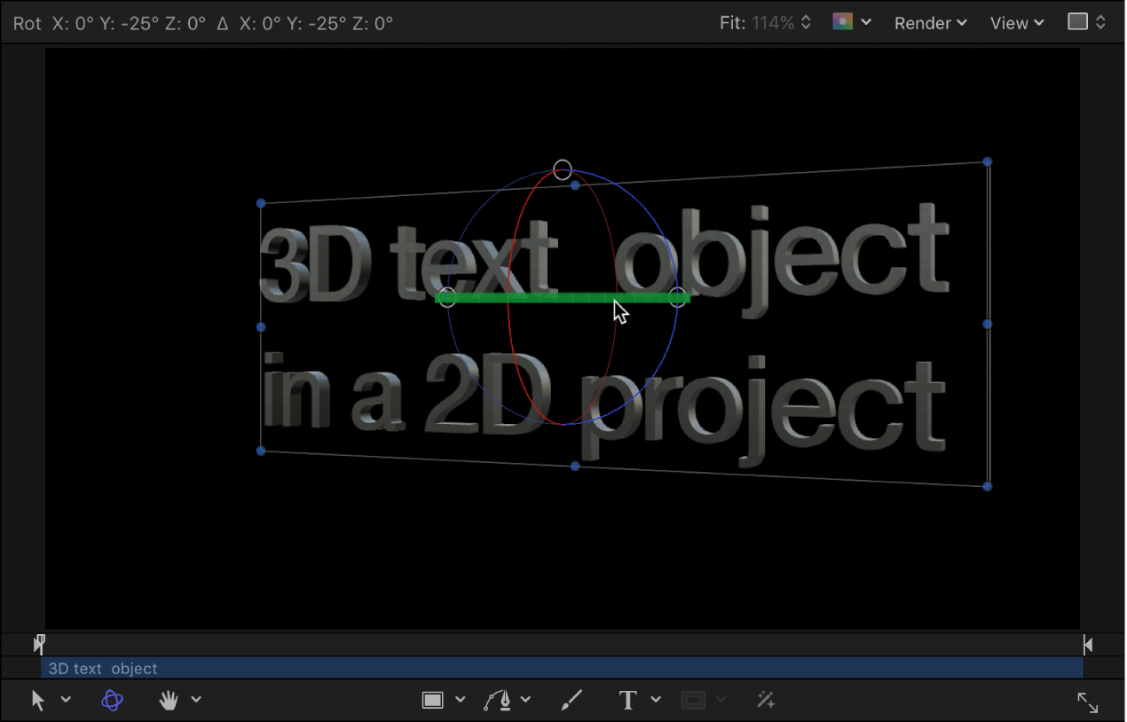Expand the shape tool dropdown chevron
This screenshot has width=1127, height=722.
click(459, 699)
